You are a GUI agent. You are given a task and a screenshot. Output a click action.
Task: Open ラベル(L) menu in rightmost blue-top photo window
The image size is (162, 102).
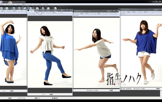click(140, 12)
